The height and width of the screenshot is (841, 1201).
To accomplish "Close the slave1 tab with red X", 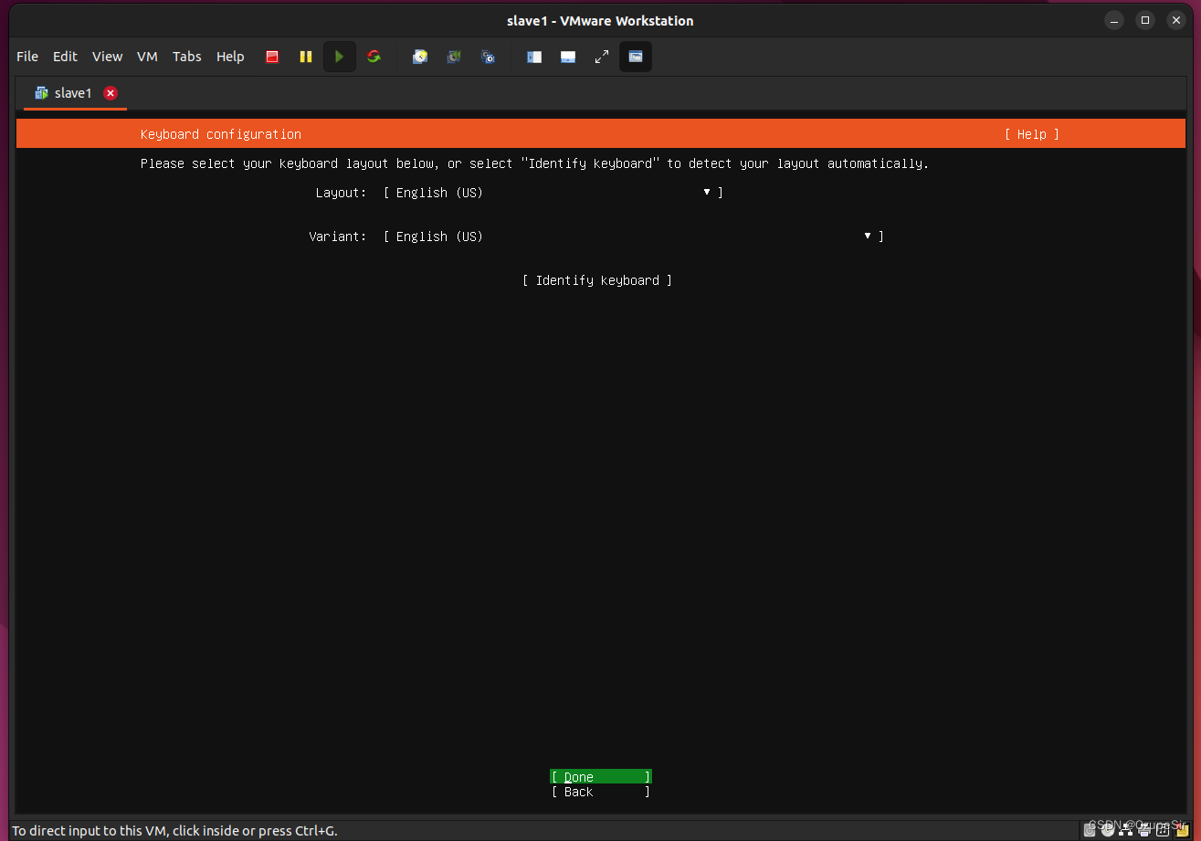I will [x=111, y=93].
